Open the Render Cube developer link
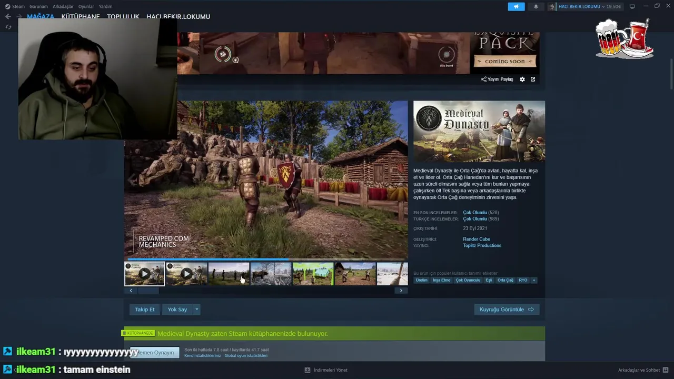The image size is (674, 379). coord(477,240)
